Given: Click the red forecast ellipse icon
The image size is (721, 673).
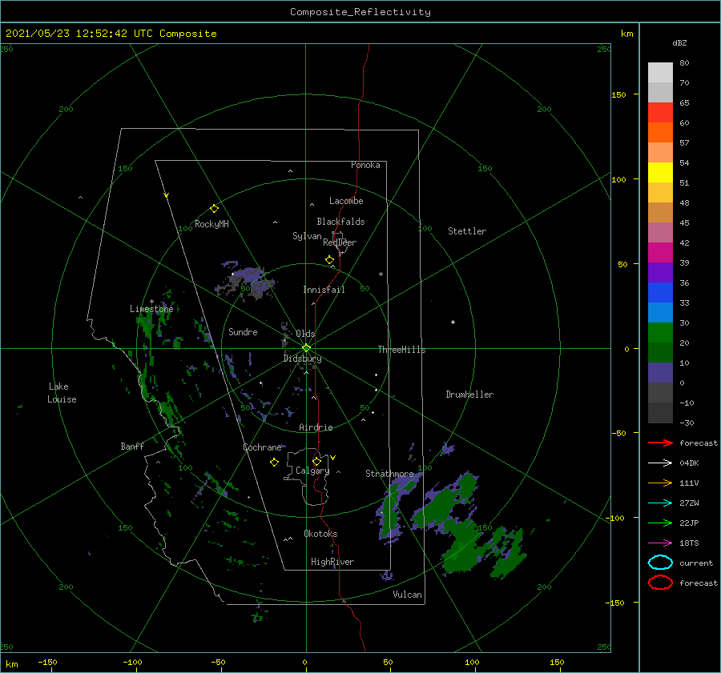Looking at the screenshot, I should click(x=660, y=583).
